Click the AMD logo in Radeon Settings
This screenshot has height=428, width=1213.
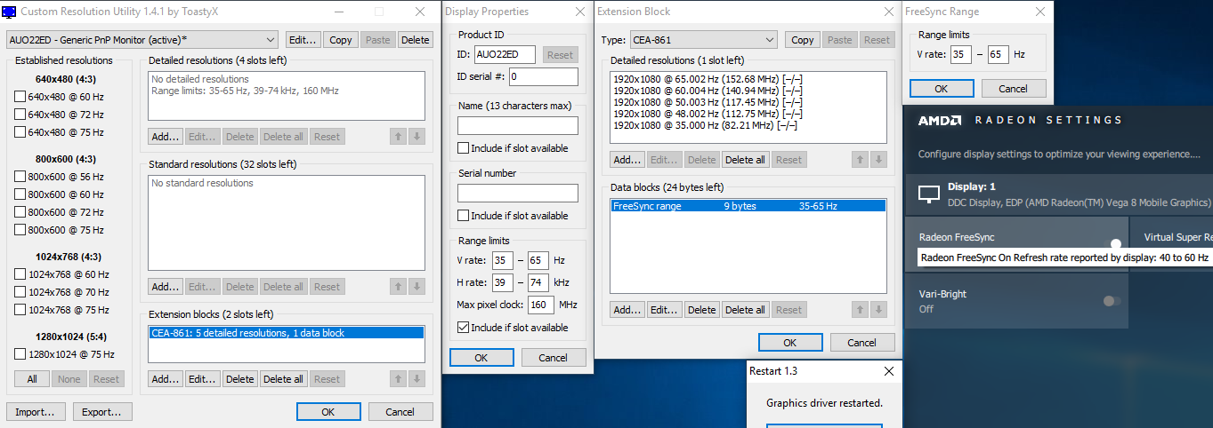tap(938, 120)
